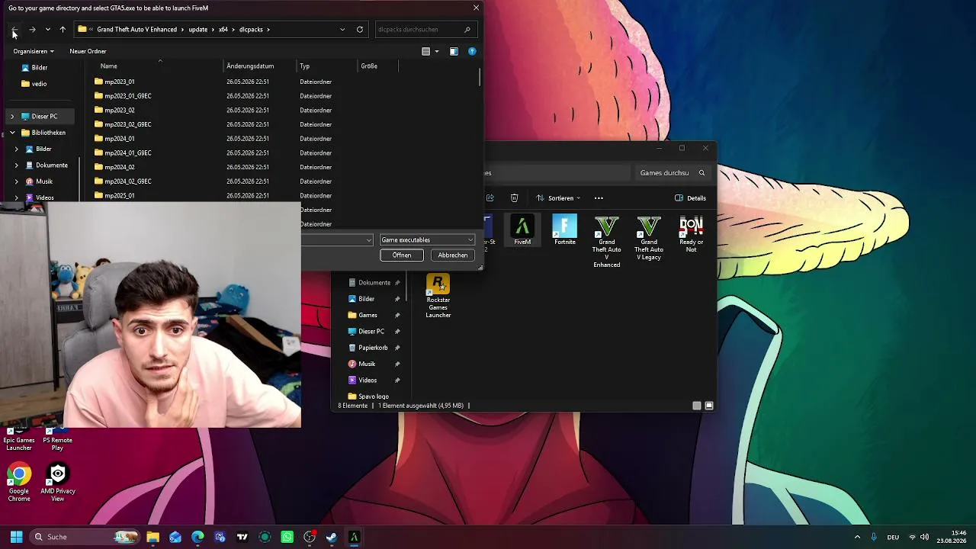Screen dimensions: 976x549
Task: Go up one folder level in dialog
Action: (63, 30)
